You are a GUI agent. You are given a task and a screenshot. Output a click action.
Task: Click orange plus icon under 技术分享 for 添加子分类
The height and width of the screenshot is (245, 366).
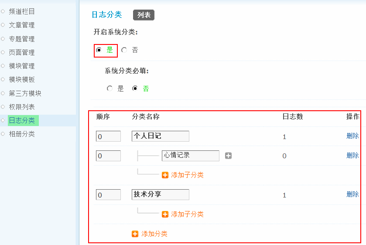[165, 214]
